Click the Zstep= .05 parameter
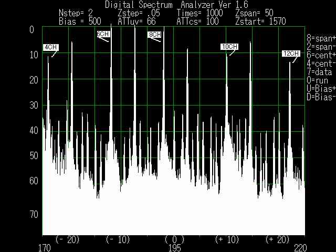Image resolution: width=336 pixels, height=252 pixels. pos(139,13)
